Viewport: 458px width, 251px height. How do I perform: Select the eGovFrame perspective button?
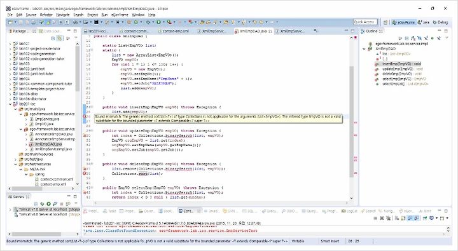point(403,22)
